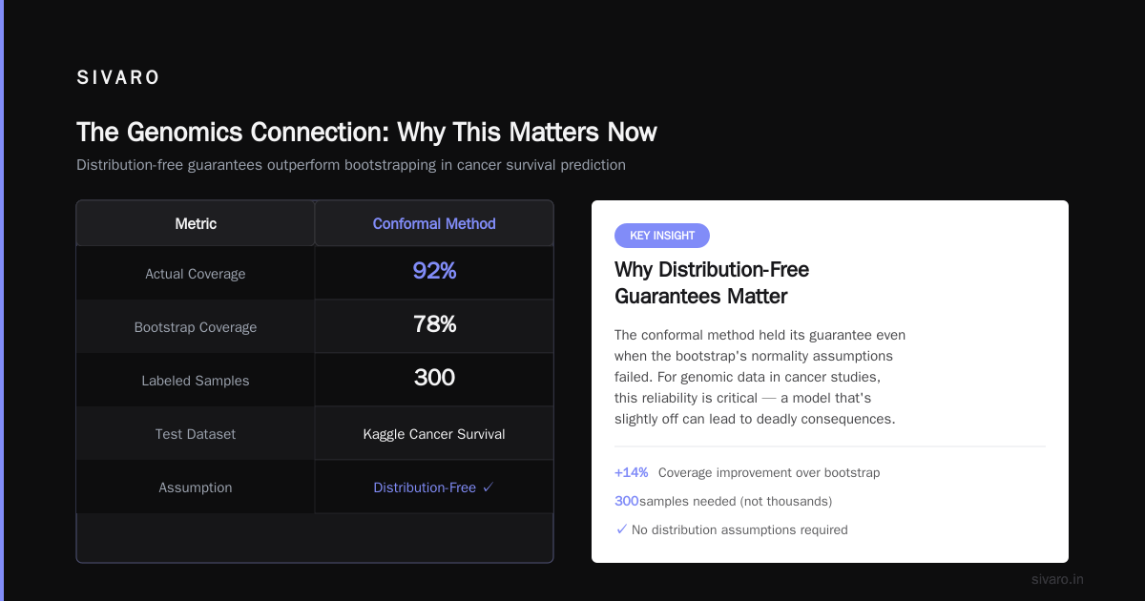Click the Labeled Samples row label
Screen dimensions: 1145x601
point(196,381)
